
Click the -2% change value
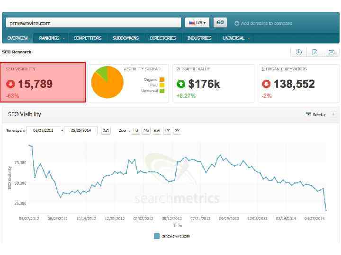pyautogui.click(x=267, y=95)
